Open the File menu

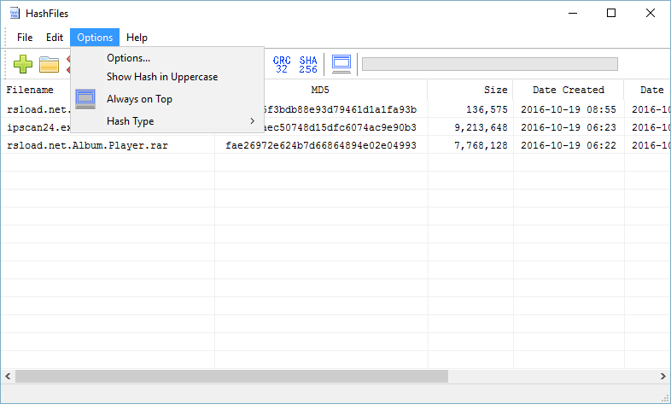25,38
